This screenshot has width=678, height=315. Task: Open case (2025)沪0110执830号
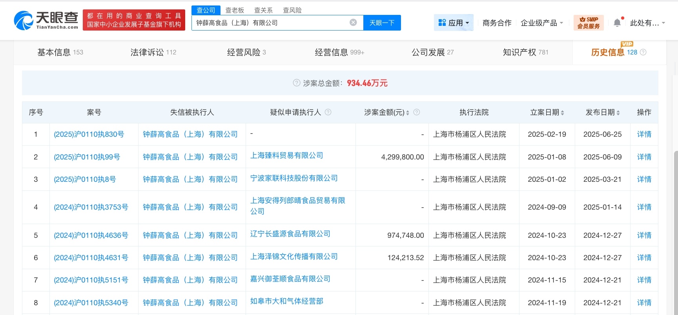click(x=89, y=134)
